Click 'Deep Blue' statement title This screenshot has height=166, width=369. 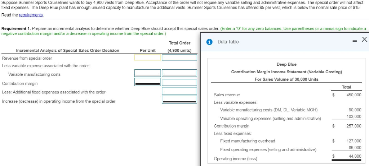(286, 64)
